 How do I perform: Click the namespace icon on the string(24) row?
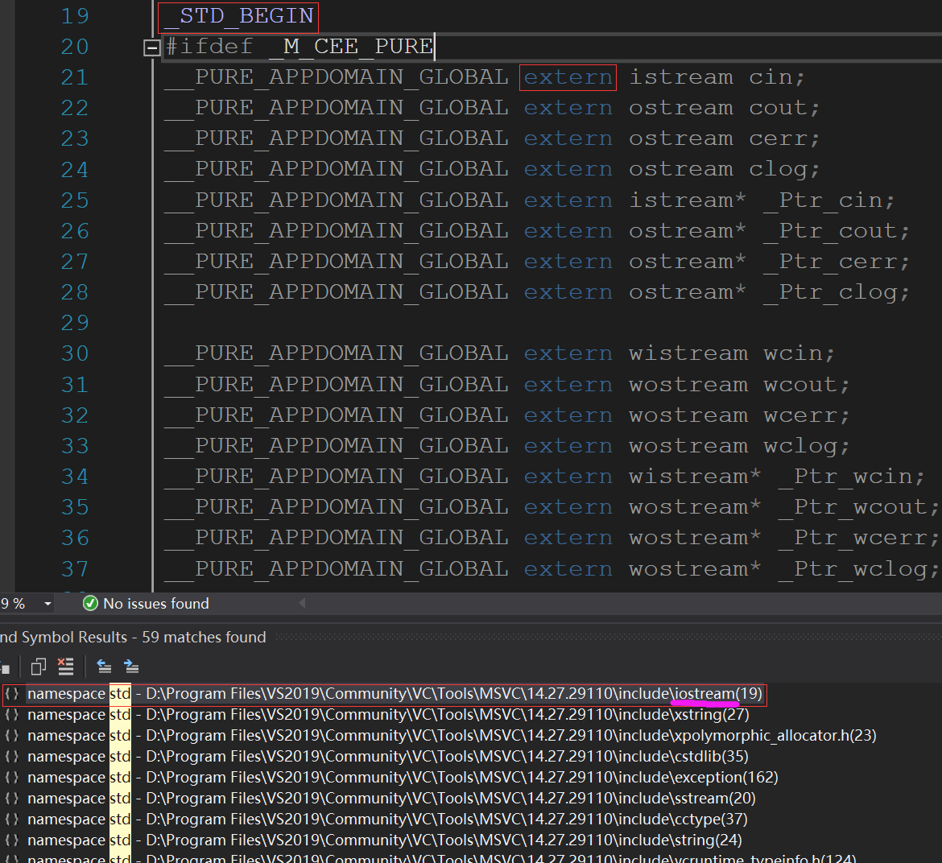tap(12, 840)
